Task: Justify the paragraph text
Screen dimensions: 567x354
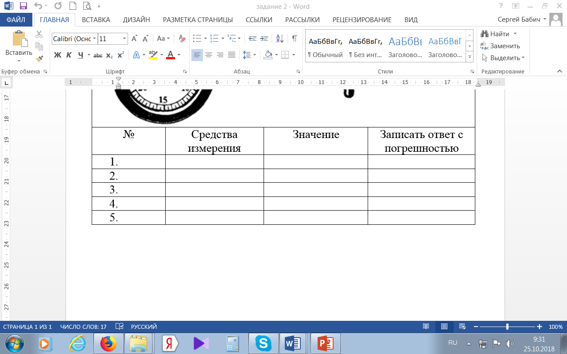Action: click(231, 55)
